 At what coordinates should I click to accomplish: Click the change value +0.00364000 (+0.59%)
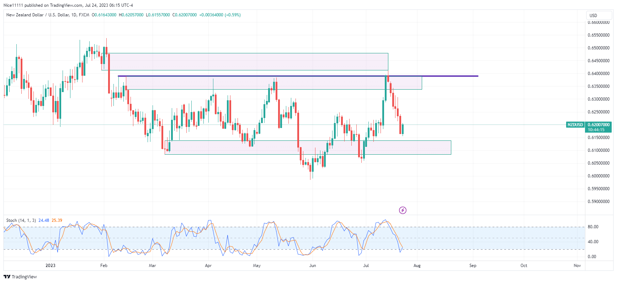(x=220, y=15)
